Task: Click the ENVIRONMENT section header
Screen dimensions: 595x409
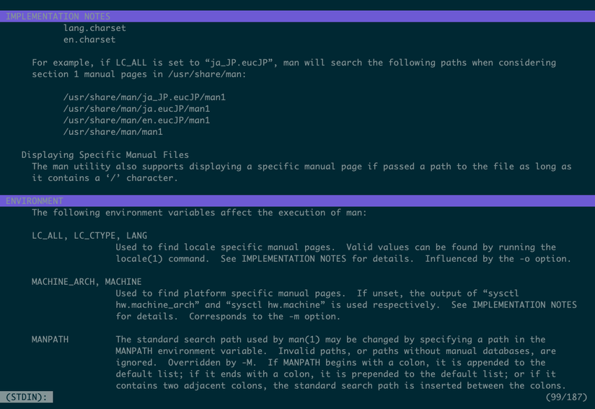Action: tap(35, 201)
